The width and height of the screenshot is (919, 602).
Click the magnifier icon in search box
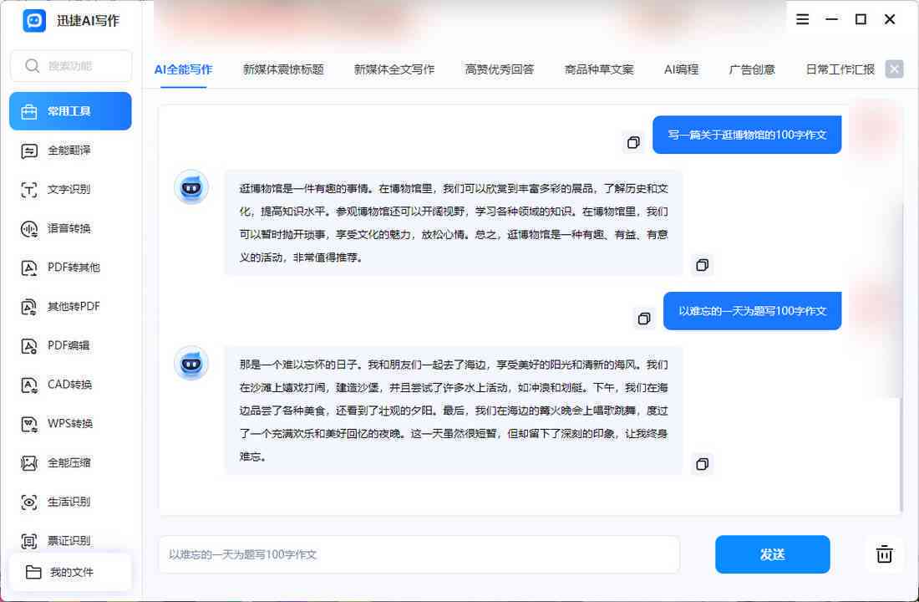click(x=33, y=66)
